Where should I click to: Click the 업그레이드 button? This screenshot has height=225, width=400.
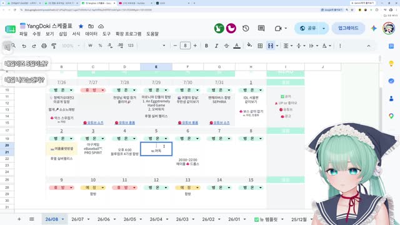[348, 28]
